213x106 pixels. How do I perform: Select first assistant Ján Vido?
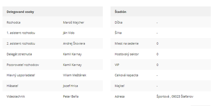pyautogui.click(x=69, y=33)
